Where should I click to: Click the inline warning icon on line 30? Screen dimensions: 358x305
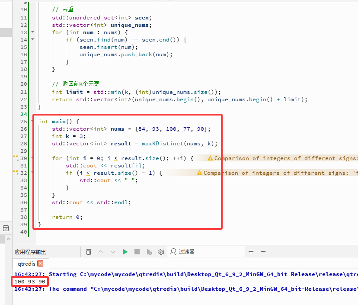(210, 158)
